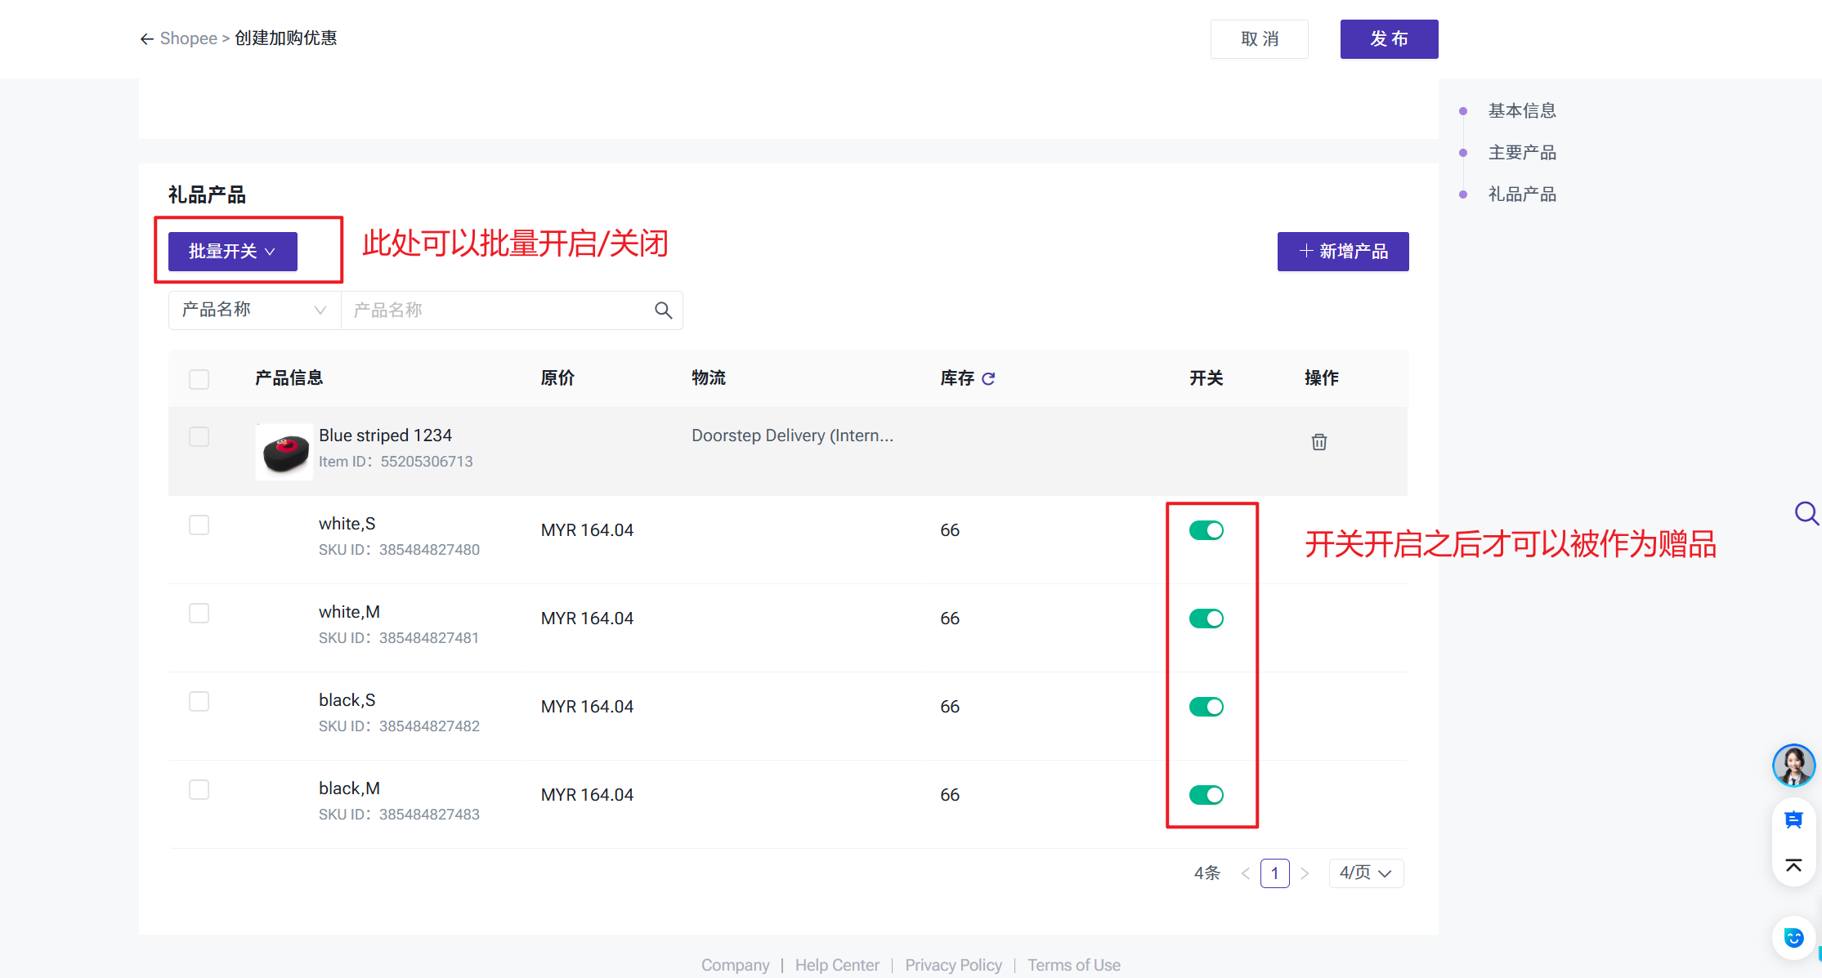This screenshot has width=1822, height=978.
Task: Expand the 产品名称 search type dropdown
Action: pyautogui.click(x=254, y=310)
